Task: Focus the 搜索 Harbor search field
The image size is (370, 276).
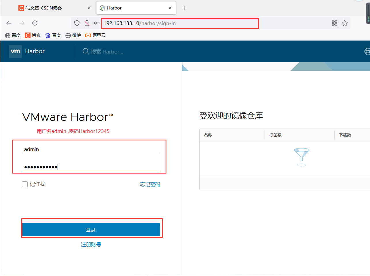Action: pyautogui.click(x=107, y=52)
